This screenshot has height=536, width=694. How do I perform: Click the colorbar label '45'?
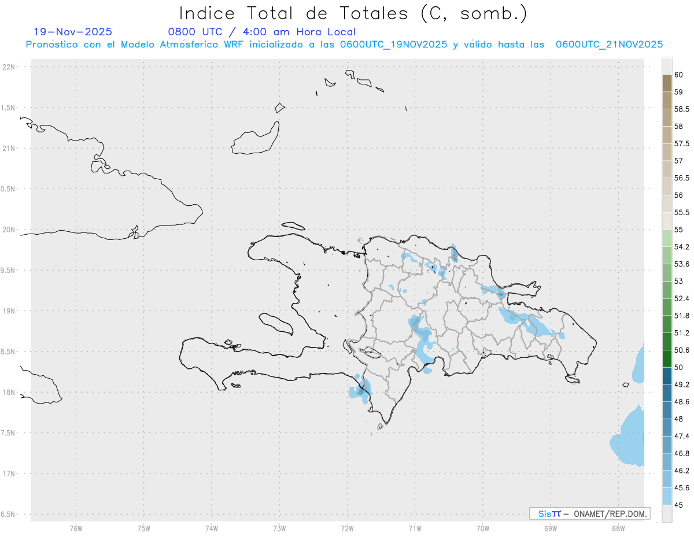click(x=679, y=505)
